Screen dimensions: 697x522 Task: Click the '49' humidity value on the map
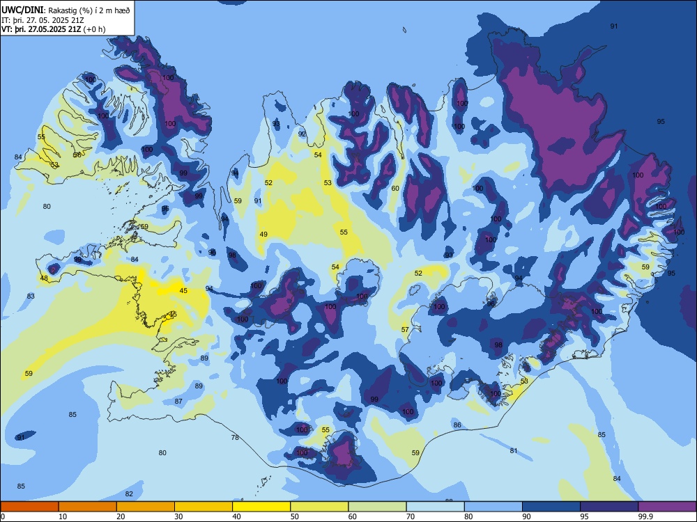pyautogui.click(x=263, y=234)
